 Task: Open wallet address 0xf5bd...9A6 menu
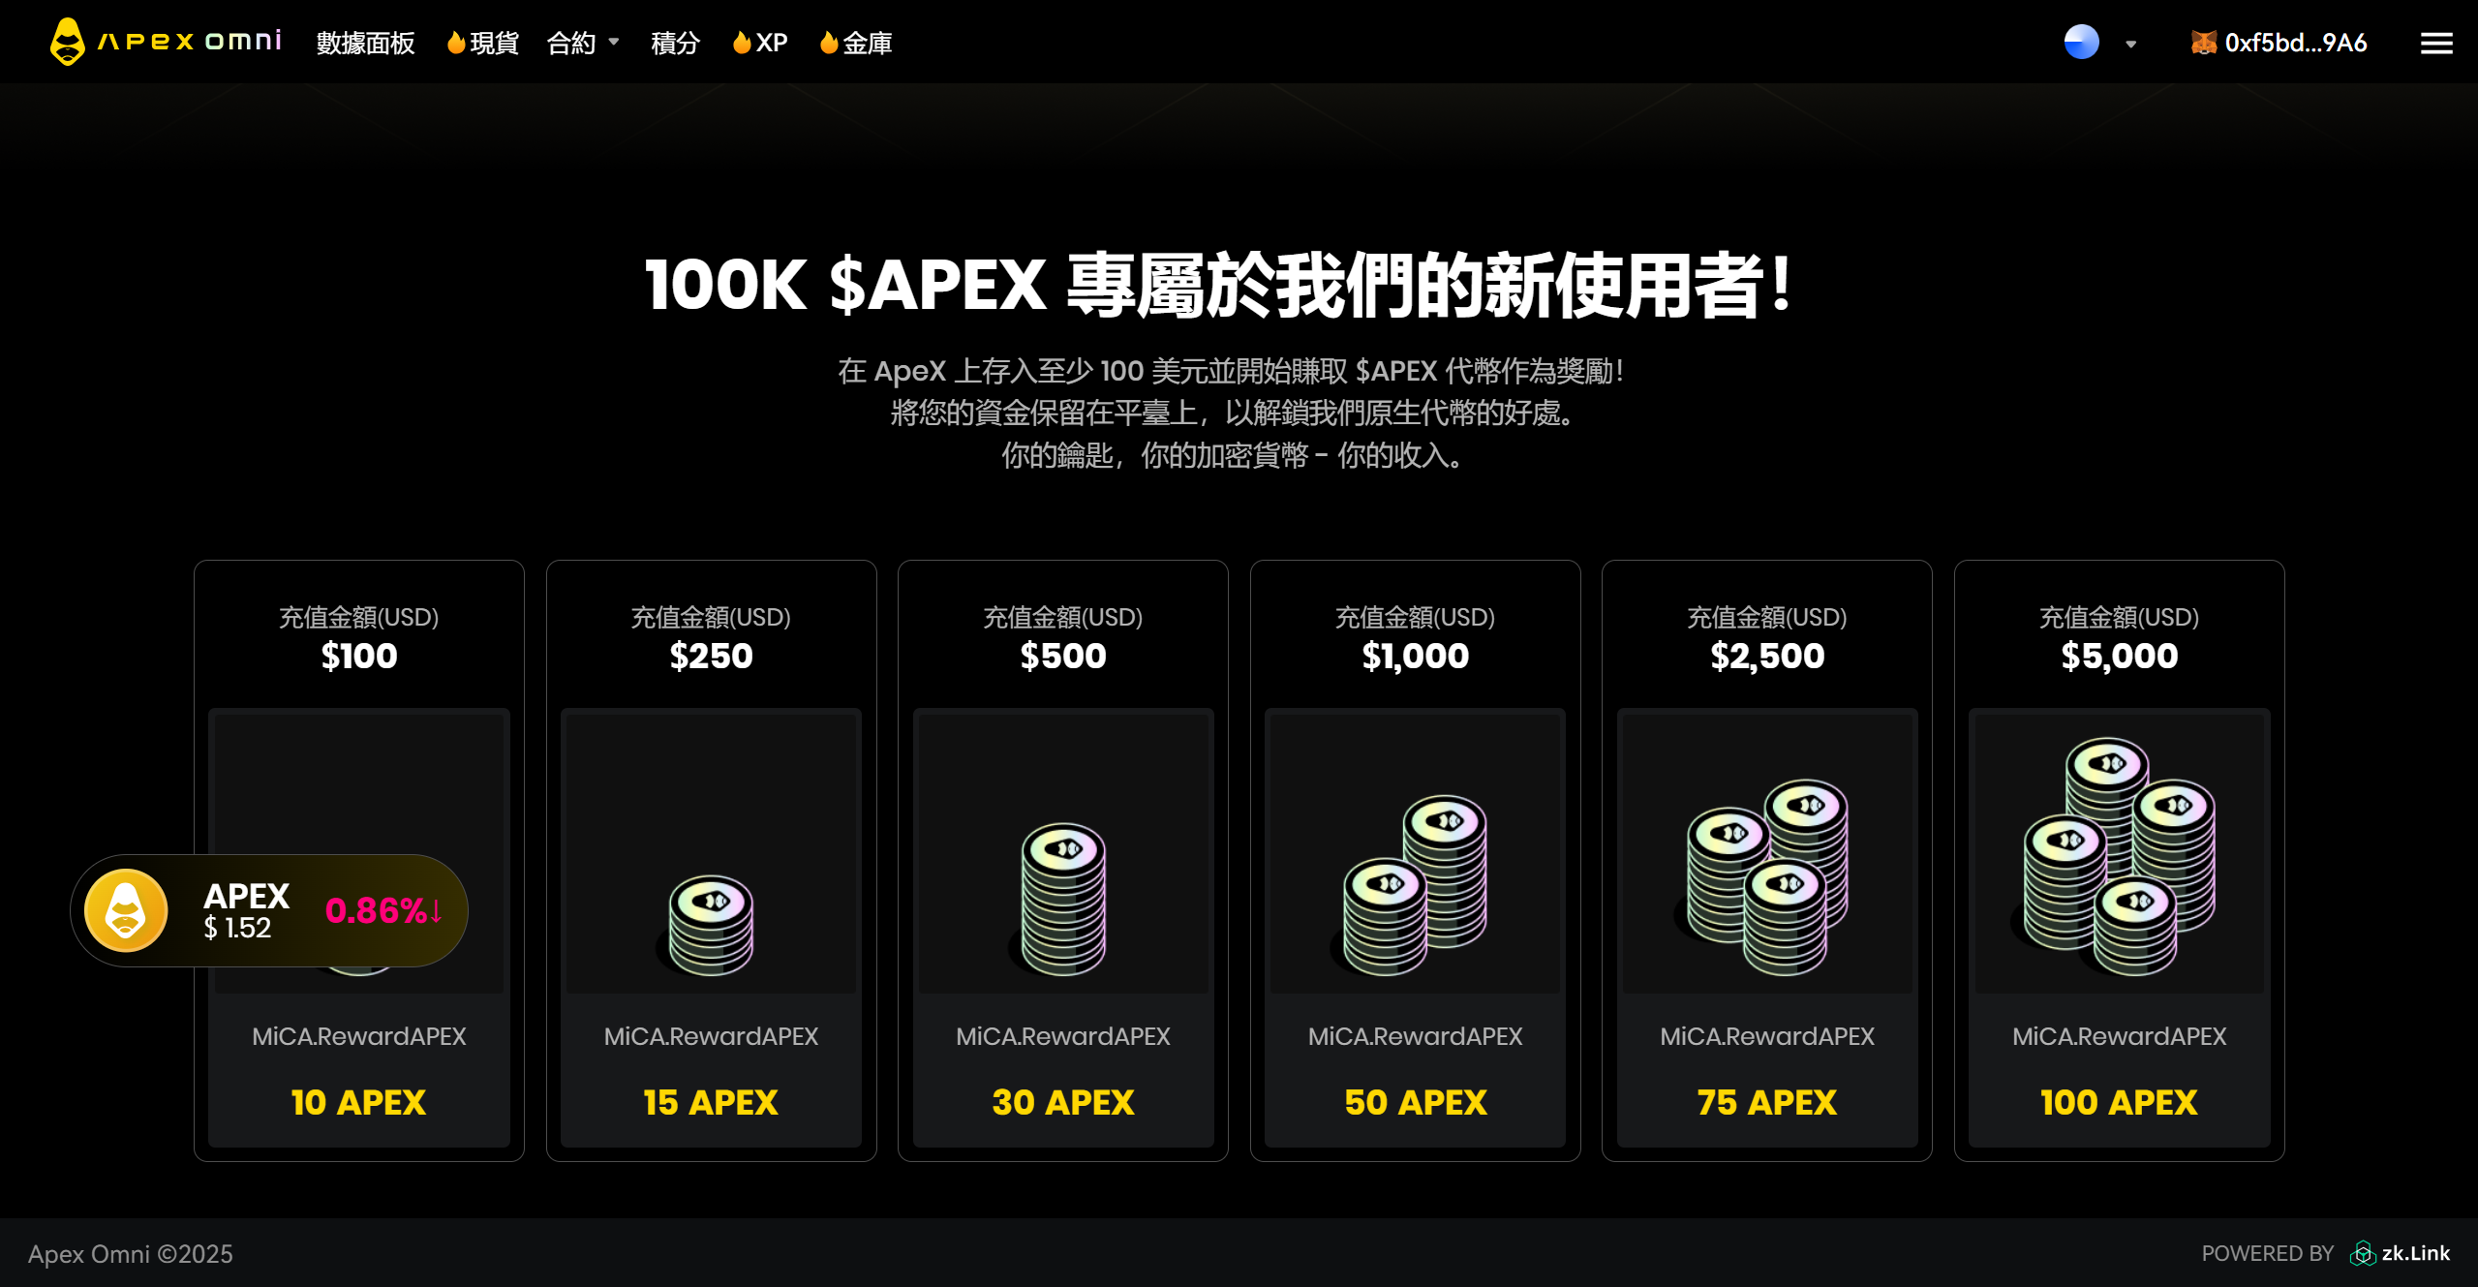[2295, 43]
